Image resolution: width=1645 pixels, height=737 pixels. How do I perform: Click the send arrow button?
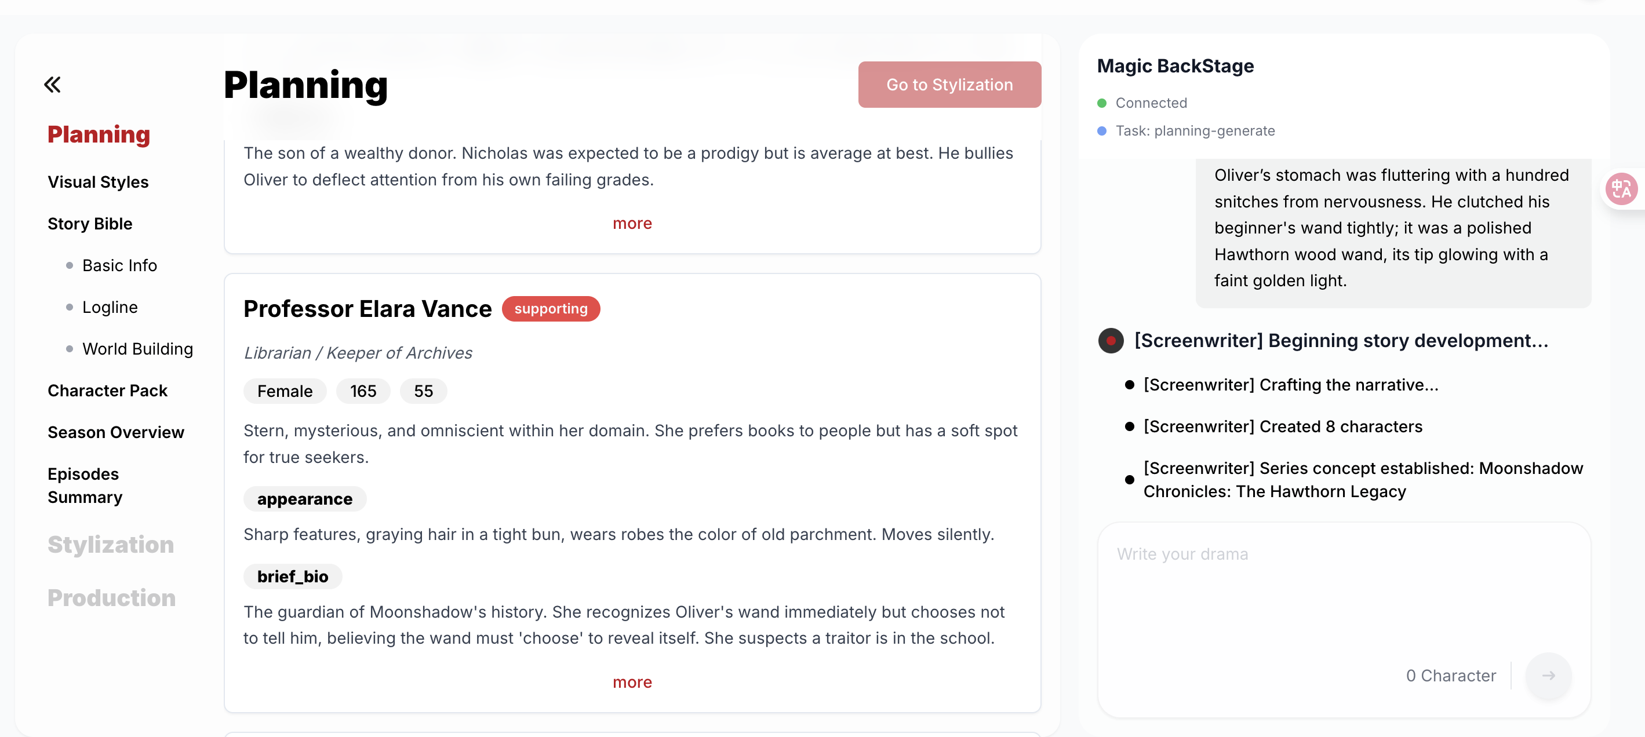pos(1548,676)
